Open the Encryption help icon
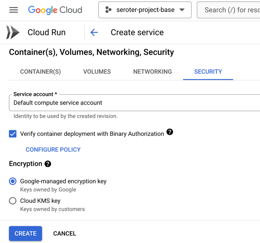 point(48,164)
